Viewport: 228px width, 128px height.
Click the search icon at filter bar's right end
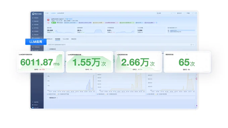(x=193, y=45)
